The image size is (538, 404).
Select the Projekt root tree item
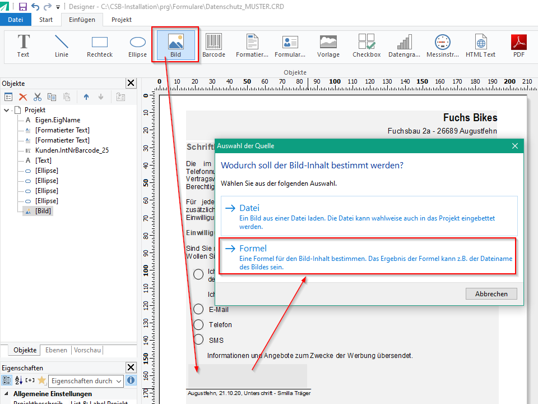pyautogui.click(x=35, y=110)
